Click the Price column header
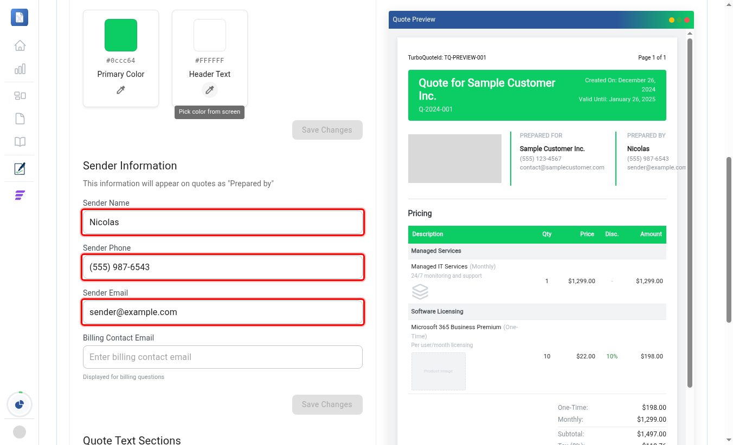Image resolution: width=733 pixels, height=445 pixels. point(587,234)
